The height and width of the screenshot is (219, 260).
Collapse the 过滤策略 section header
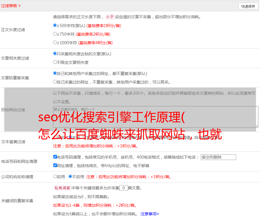coord(11,6)
